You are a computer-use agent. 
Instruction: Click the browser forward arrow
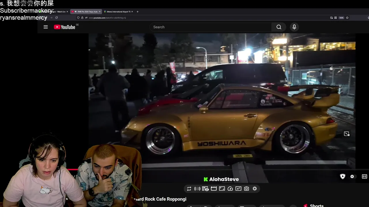point(51,18)
